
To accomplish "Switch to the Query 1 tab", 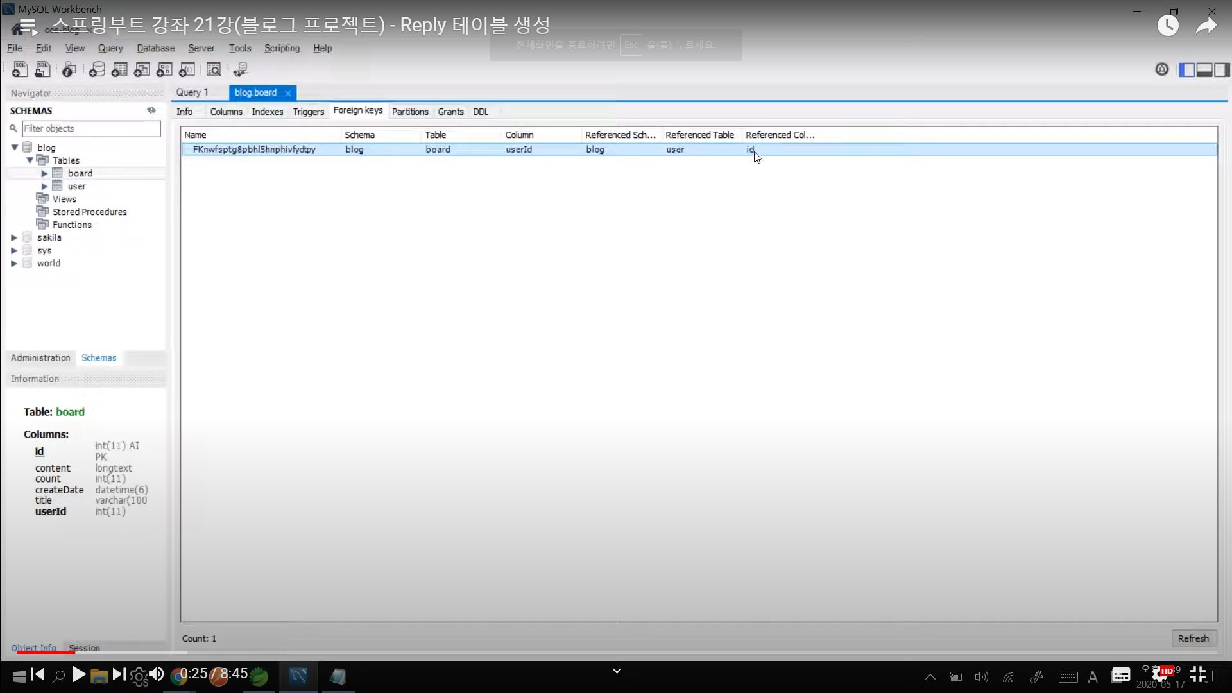I will coord(192,92).
